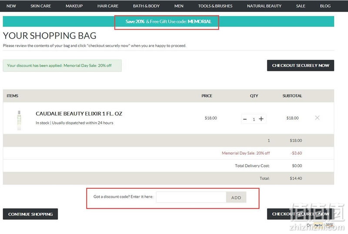Click the bottom Checkout Securely Now button

[x=301, y=214]
